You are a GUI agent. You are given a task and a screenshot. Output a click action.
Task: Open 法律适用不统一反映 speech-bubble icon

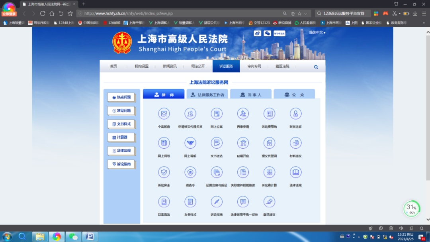pos(243,202)
